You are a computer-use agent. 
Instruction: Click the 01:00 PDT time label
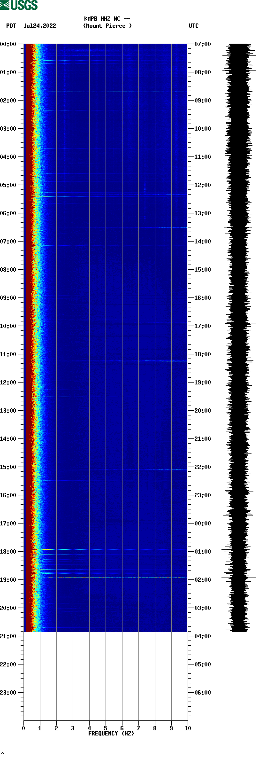[x=8, y=72]
